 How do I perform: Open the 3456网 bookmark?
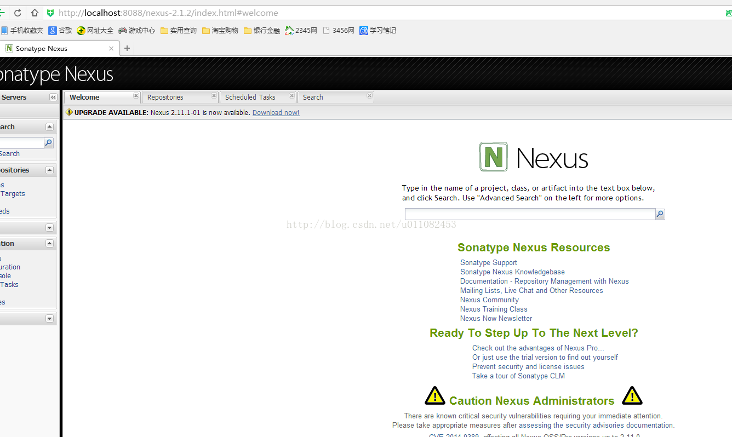coord(339,31)
